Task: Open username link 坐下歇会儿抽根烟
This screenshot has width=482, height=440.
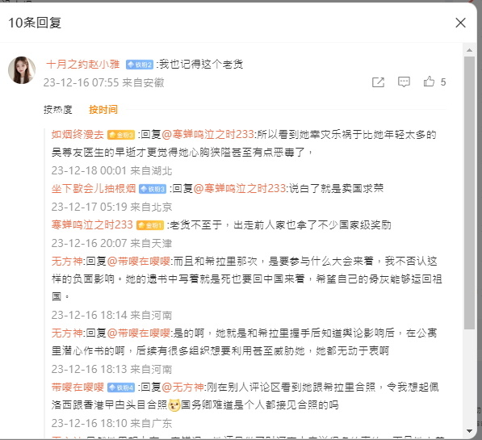Action: (x=94, y=188)
